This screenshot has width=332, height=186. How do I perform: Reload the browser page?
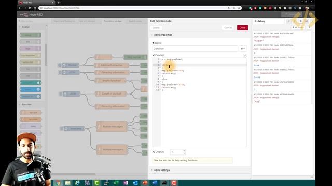pyautogui.click(x=30, y=8)
